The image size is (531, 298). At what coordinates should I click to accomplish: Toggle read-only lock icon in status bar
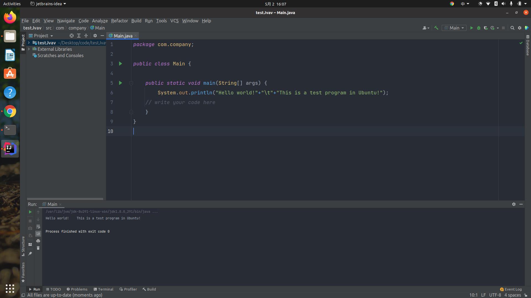[526, 295]
